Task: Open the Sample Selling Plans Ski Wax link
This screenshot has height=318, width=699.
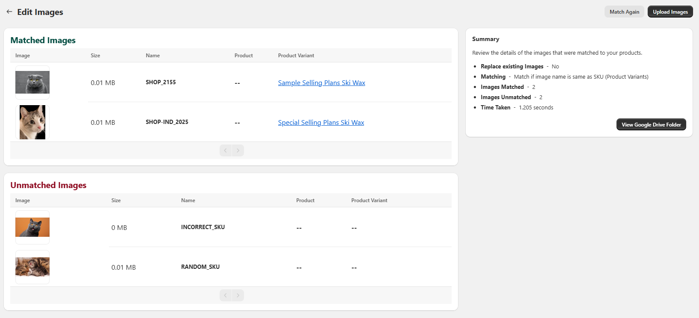Action: pos(321,83)
